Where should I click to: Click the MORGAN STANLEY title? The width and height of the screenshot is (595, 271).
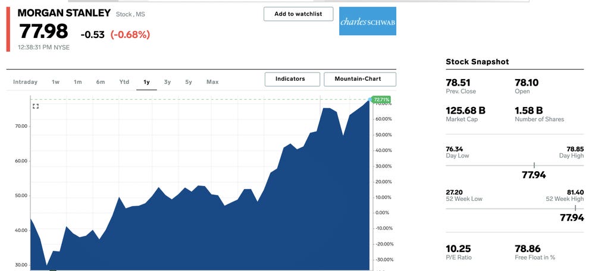(x=64, y=12)
